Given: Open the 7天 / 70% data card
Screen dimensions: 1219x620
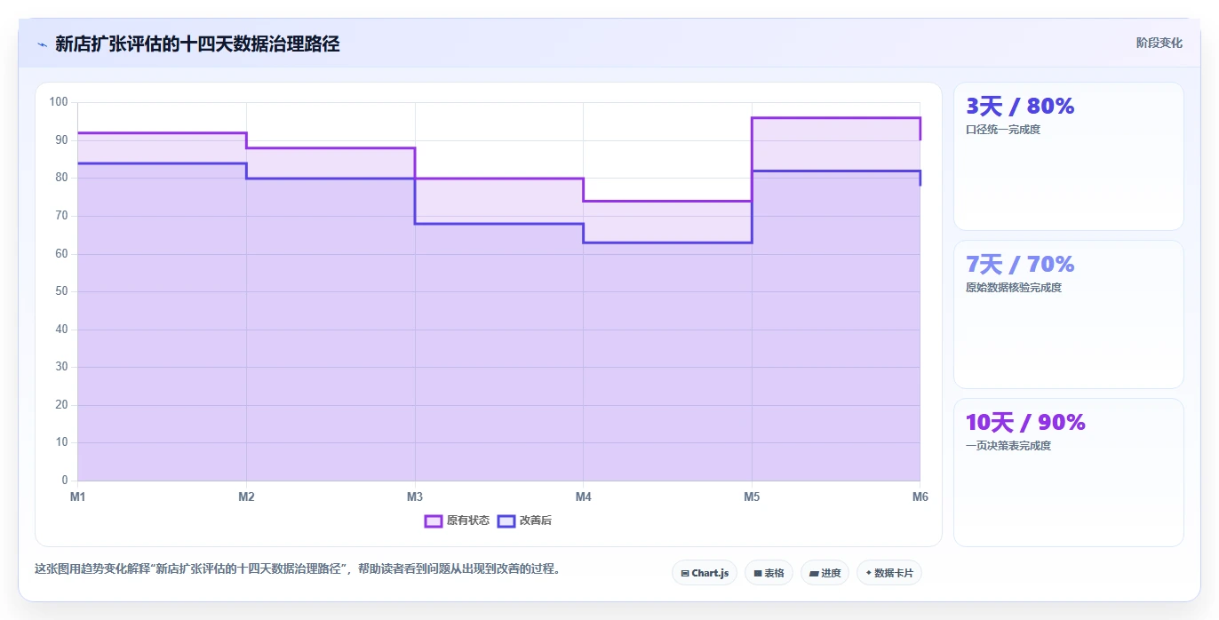Looking at the screenshot, I should coord(1068,314).
